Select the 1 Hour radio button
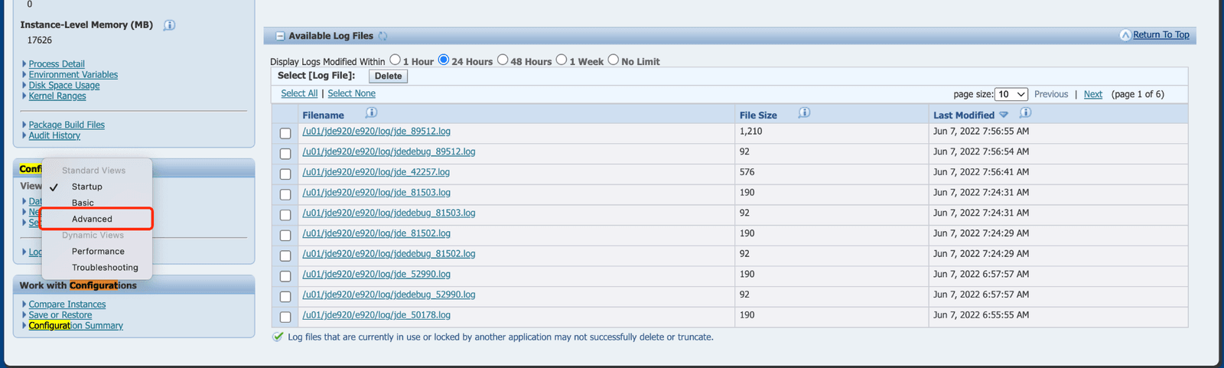The height and width of the screenshot is (368, 1224). click(395, 60)
